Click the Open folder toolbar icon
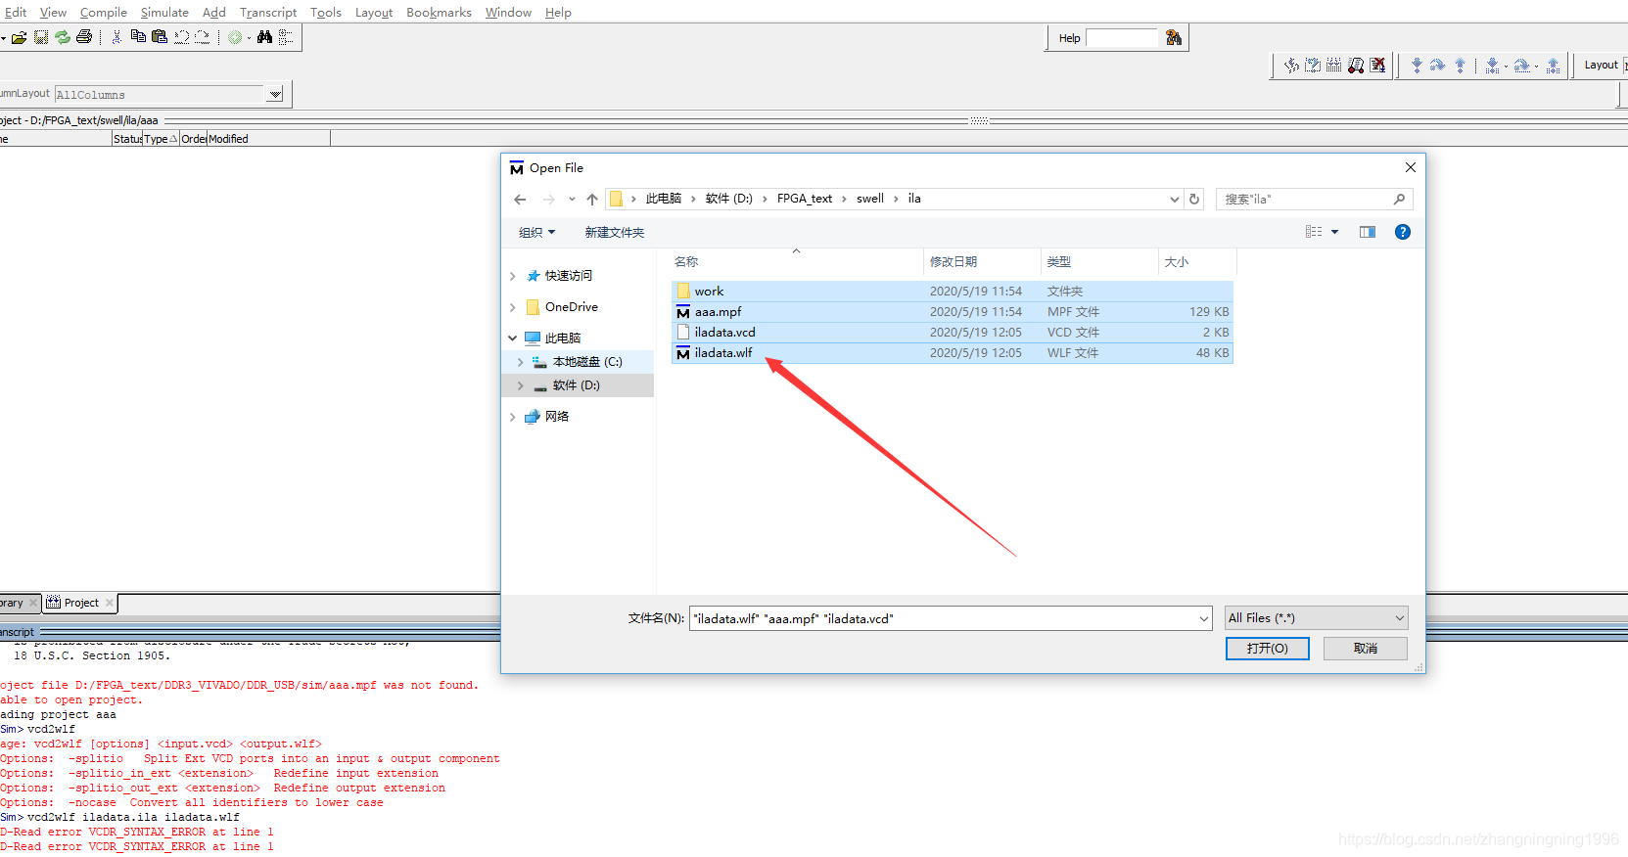This screenshot has height=857, width=1628. coord(19,37)
